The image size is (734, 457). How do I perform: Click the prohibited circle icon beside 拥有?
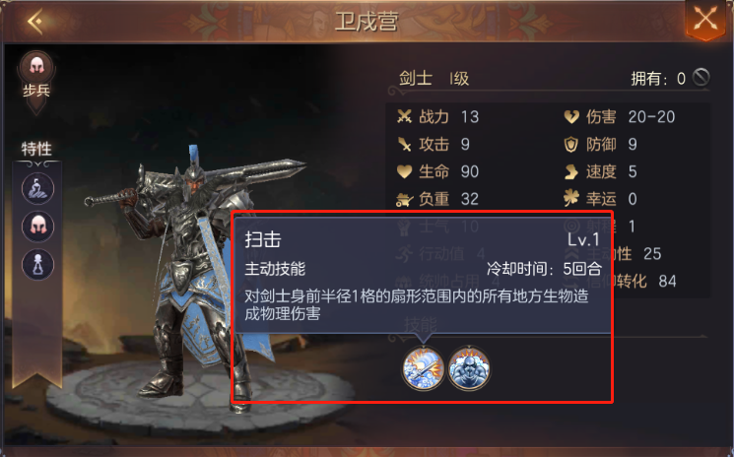pos(701,78)
